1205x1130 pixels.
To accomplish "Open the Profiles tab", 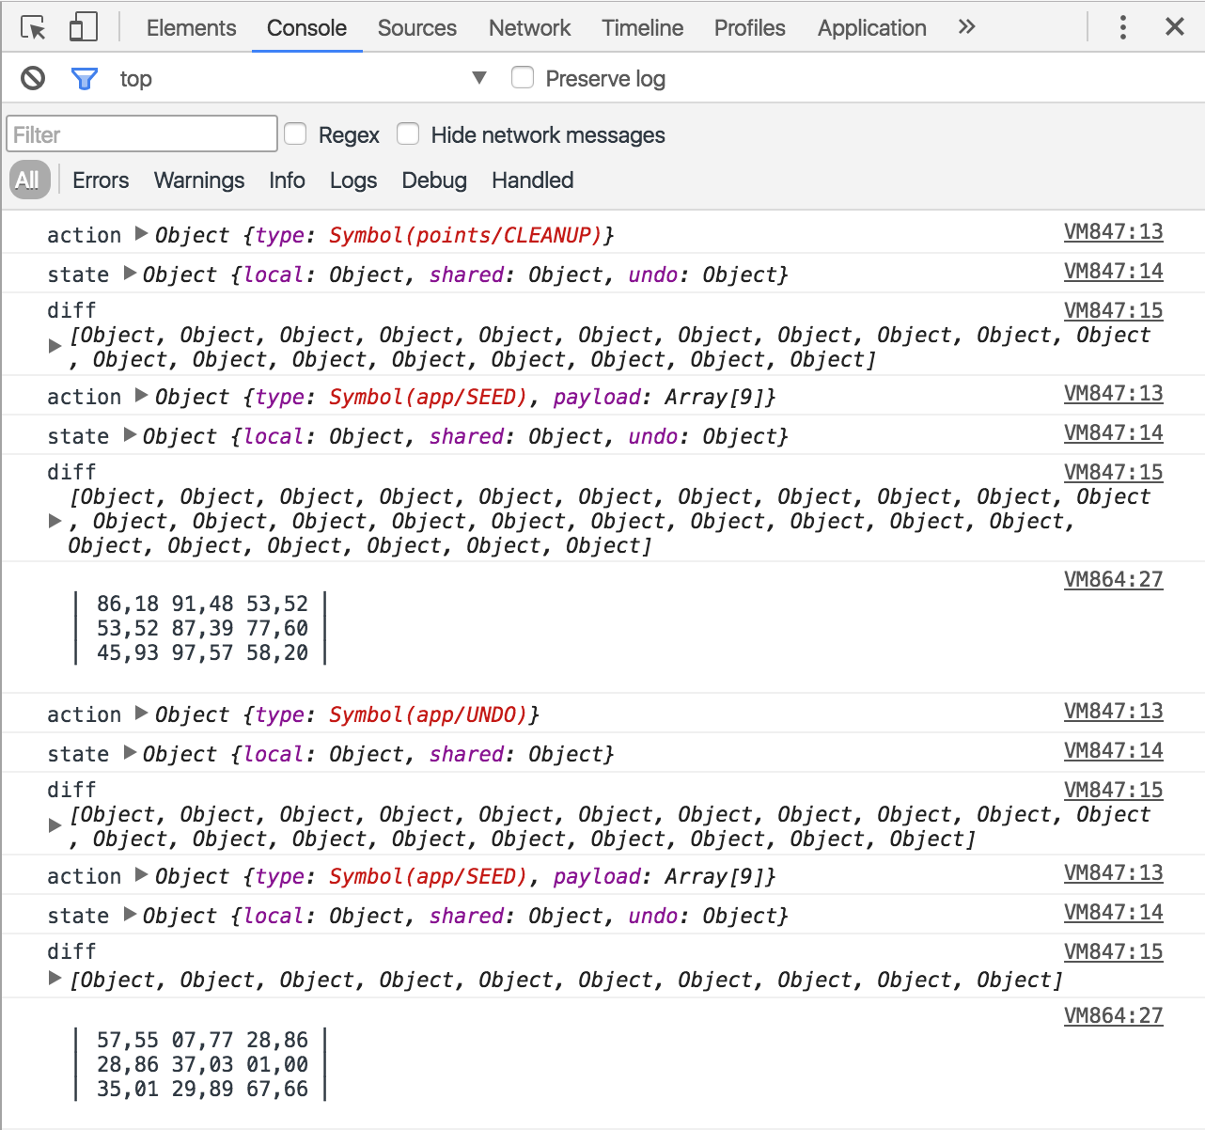I will [x=750, y=28].
